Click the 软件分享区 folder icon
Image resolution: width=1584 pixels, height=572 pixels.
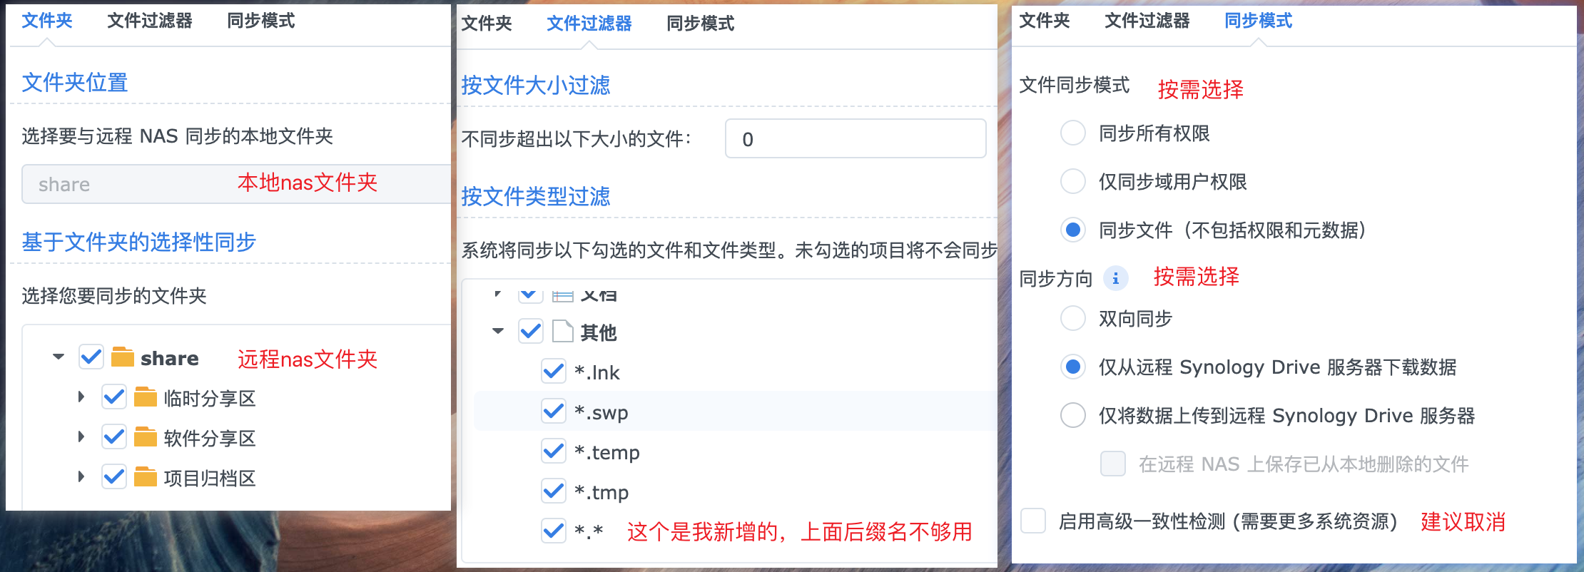click(146, 437)
